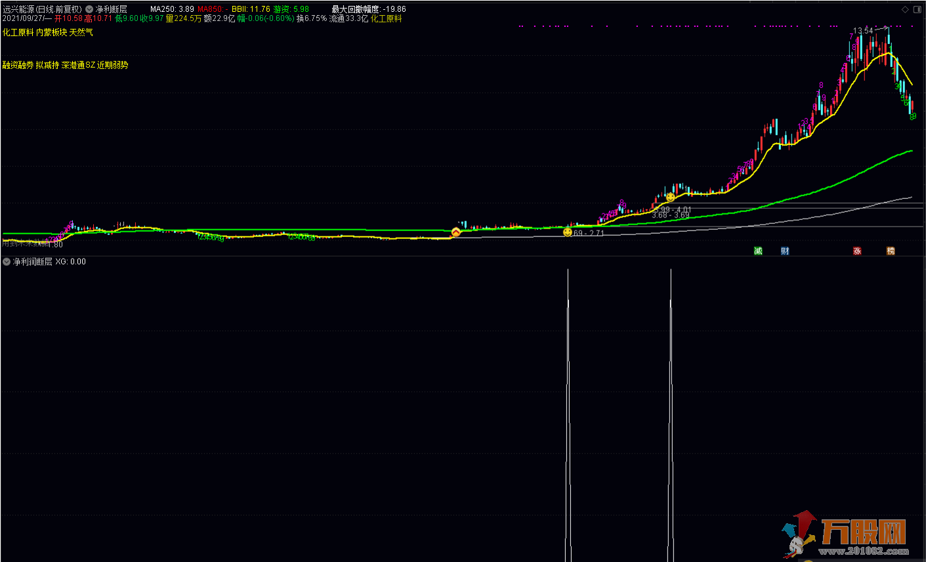Image resolution: width=926 pixels, height=562 pixels.
Task: Toggle the side panel icon at top right
Action: (917, 9)
